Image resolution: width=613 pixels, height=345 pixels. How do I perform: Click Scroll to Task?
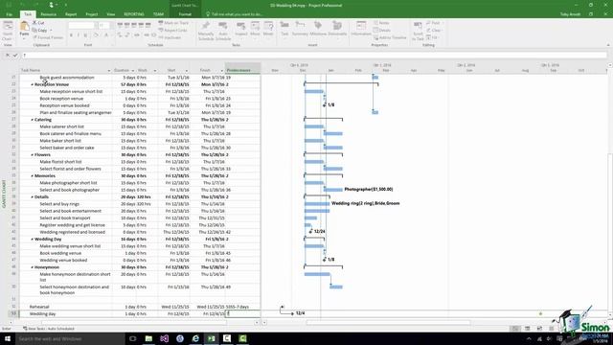pos(418,32)
